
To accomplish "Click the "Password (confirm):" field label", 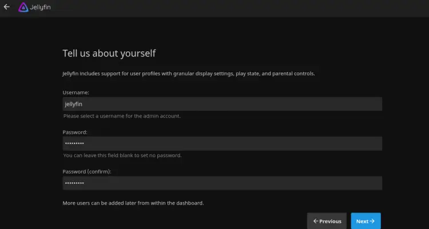I will (87, 171).
